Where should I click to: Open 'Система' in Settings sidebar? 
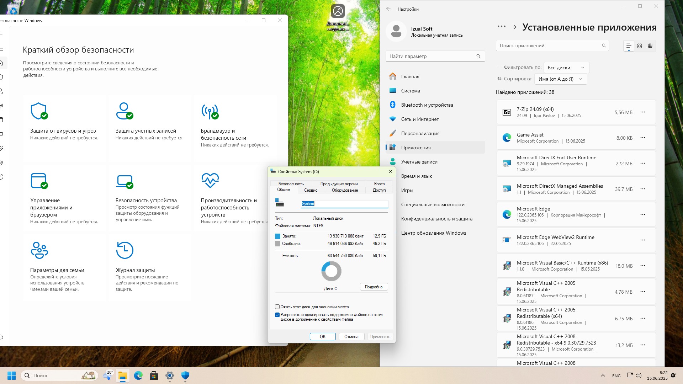(435, 91)
